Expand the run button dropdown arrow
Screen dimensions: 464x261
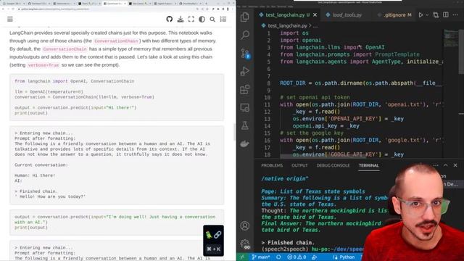tap(427, 14)
